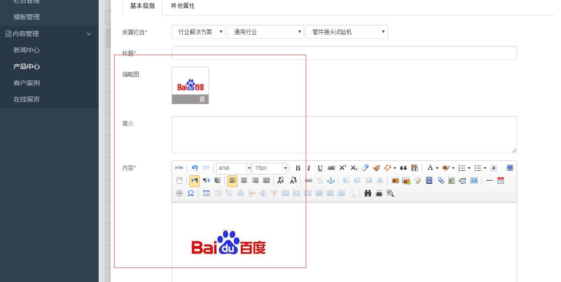The image size is (561, 282).
Task: Apply underline formatting
Action: tap(320, 168)
